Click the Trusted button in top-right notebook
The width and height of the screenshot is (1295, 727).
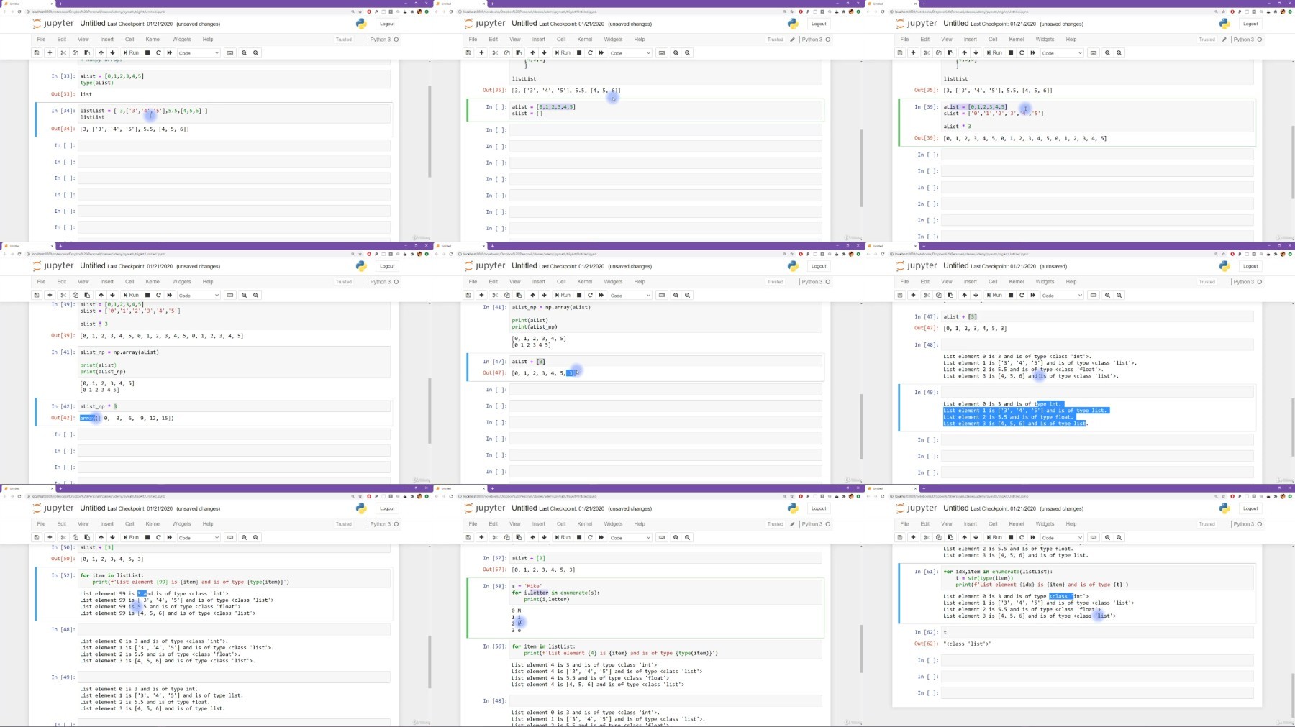1207,40
